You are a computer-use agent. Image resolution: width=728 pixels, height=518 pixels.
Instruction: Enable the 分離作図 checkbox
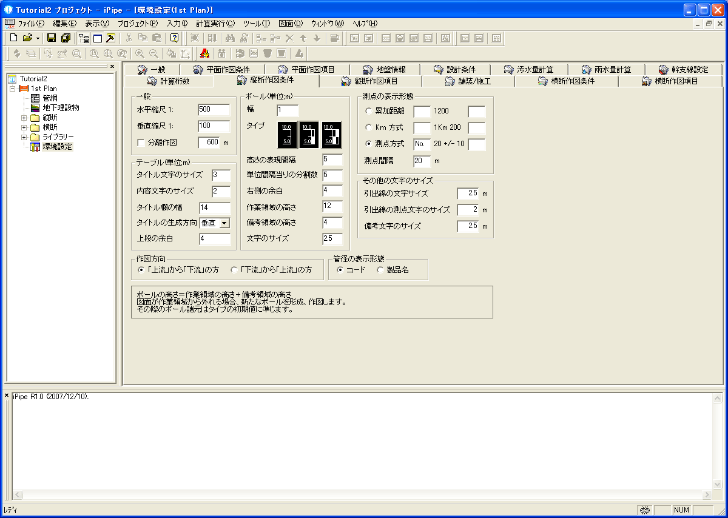click(x=141, y=143)
